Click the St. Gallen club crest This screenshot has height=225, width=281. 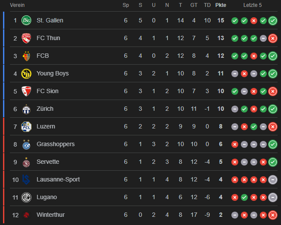click(27, 20)
